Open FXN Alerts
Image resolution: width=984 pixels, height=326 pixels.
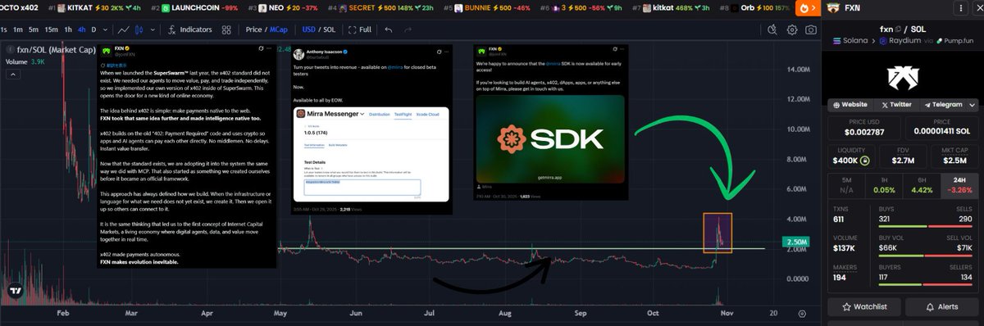pyautogui.click(x=942, y=306)
